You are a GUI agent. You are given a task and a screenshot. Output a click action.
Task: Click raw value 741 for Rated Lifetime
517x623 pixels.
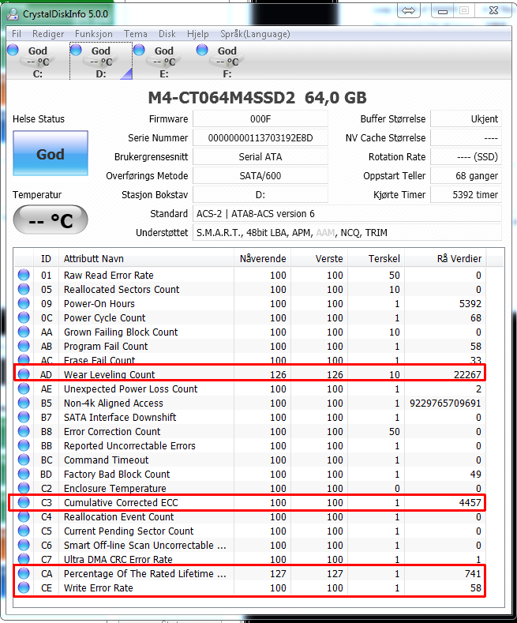(x=473, y=574)
